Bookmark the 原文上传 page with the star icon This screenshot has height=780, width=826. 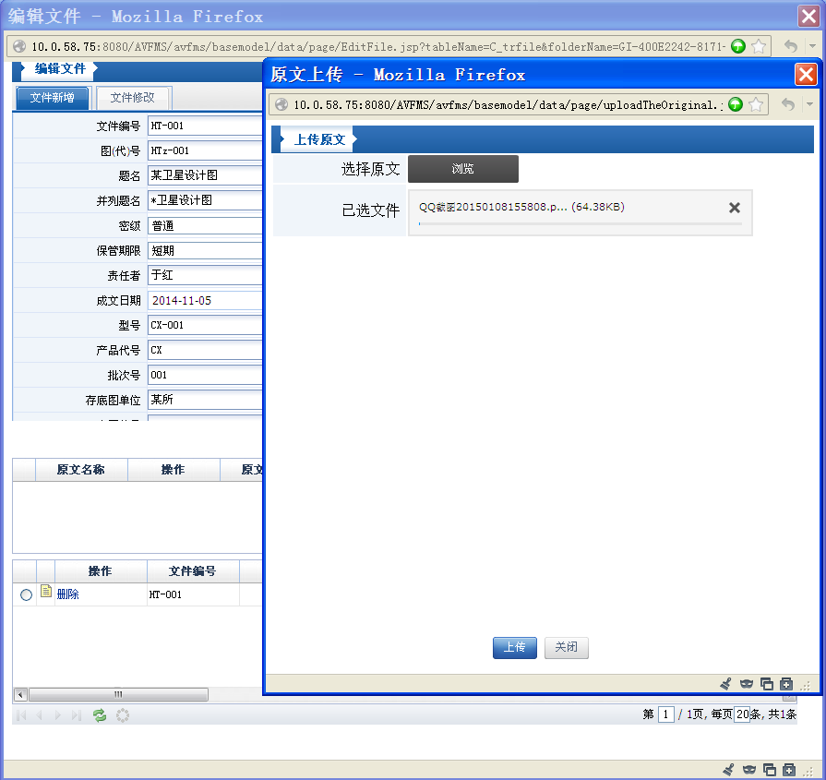(x=755, y=104)
